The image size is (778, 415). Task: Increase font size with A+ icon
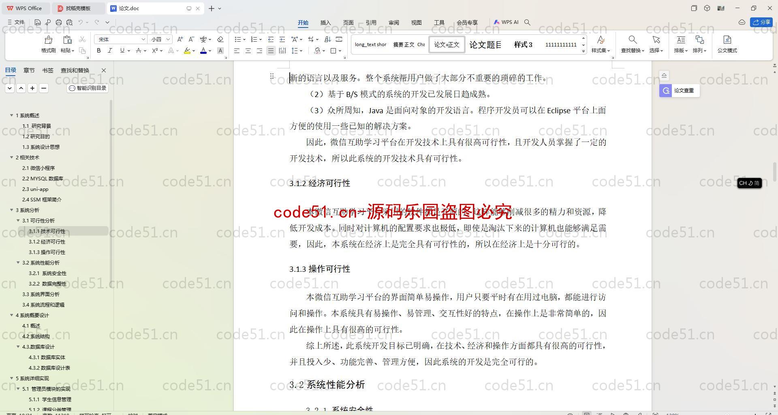click(180, 39)
